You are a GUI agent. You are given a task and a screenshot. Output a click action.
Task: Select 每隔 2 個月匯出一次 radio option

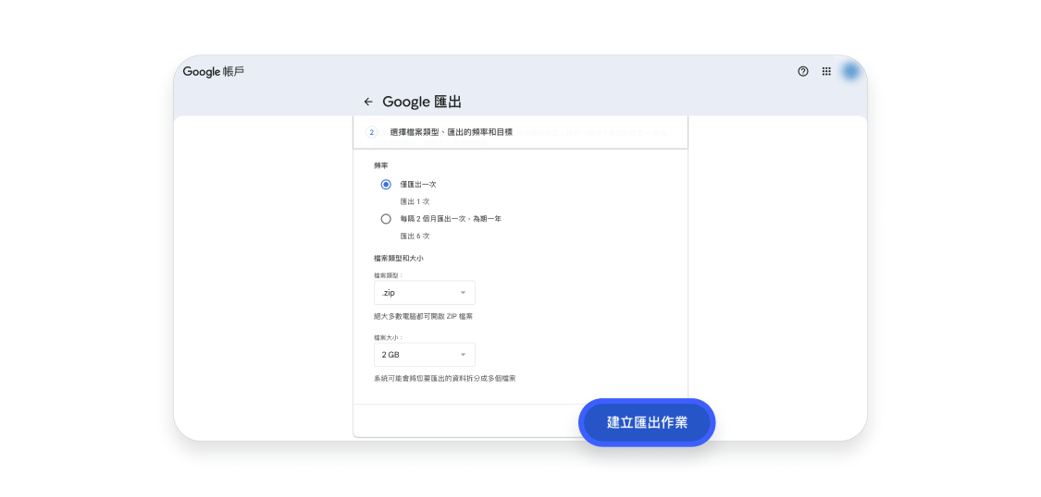pos(386,219)
